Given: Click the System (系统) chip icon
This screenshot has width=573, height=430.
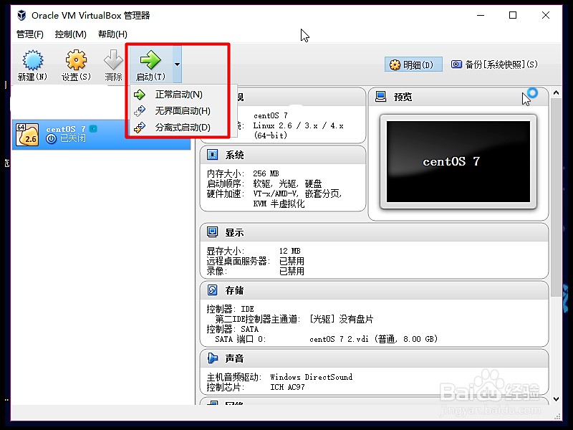Looking at the screenshot, I should click(x=212, y=155).
